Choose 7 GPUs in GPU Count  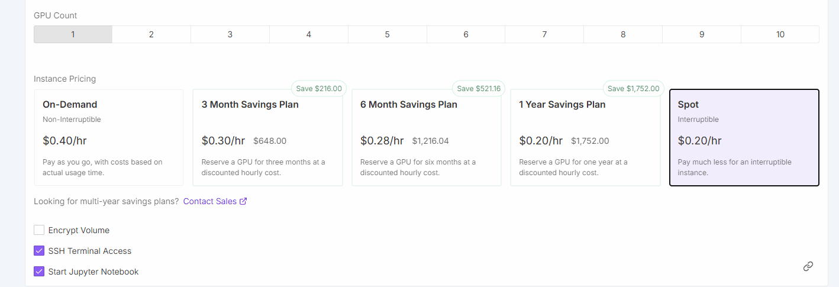[544, 34]
